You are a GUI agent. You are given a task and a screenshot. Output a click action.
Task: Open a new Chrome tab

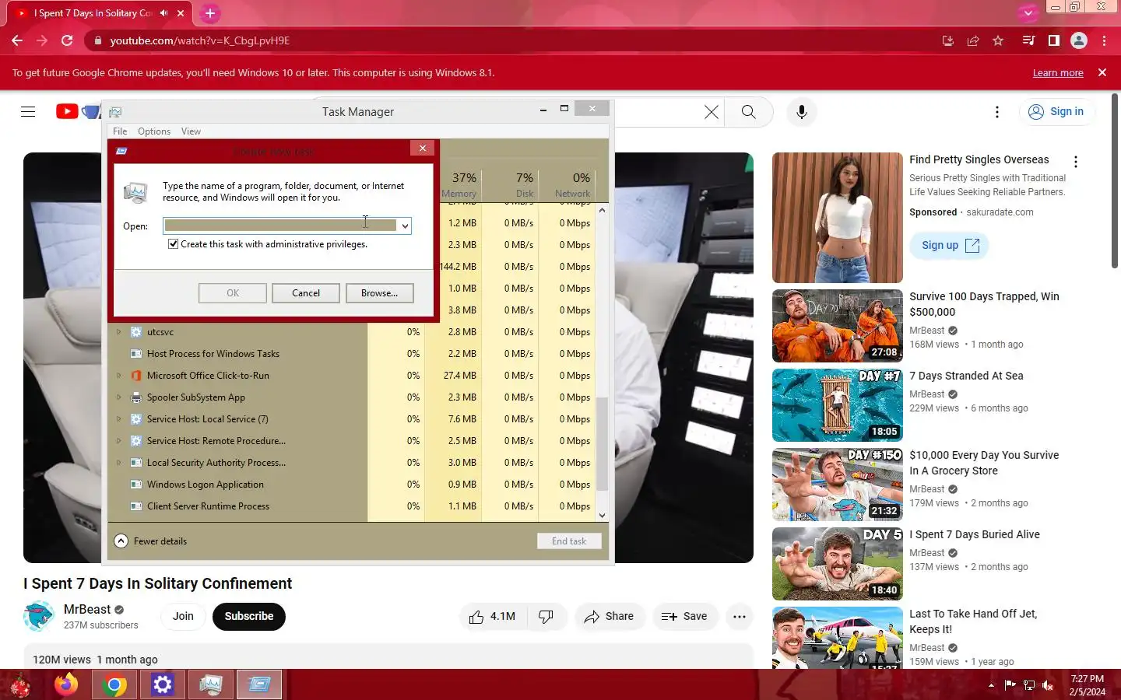click(x=209, y=13)
